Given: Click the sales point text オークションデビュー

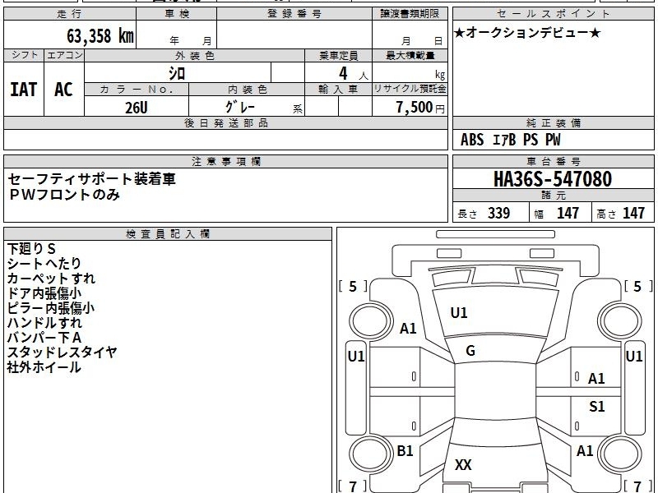Looking at the screenshot, I should [527, 33].
